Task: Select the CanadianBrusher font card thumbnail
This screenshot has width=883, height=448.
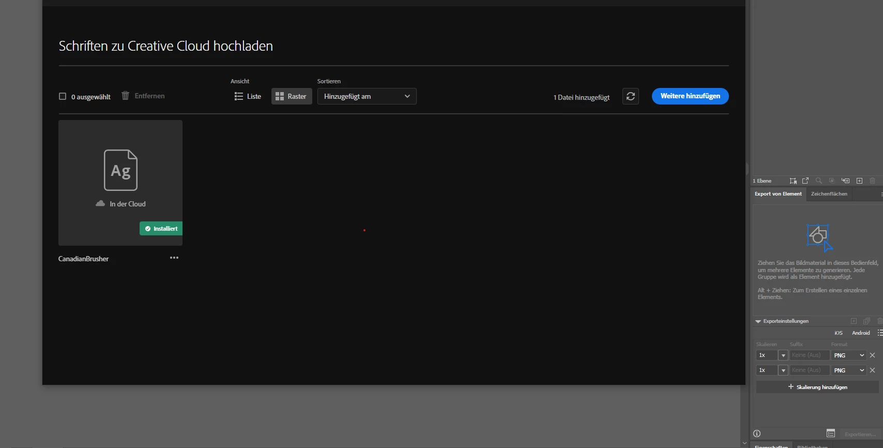Action: (x=120, y=183)
